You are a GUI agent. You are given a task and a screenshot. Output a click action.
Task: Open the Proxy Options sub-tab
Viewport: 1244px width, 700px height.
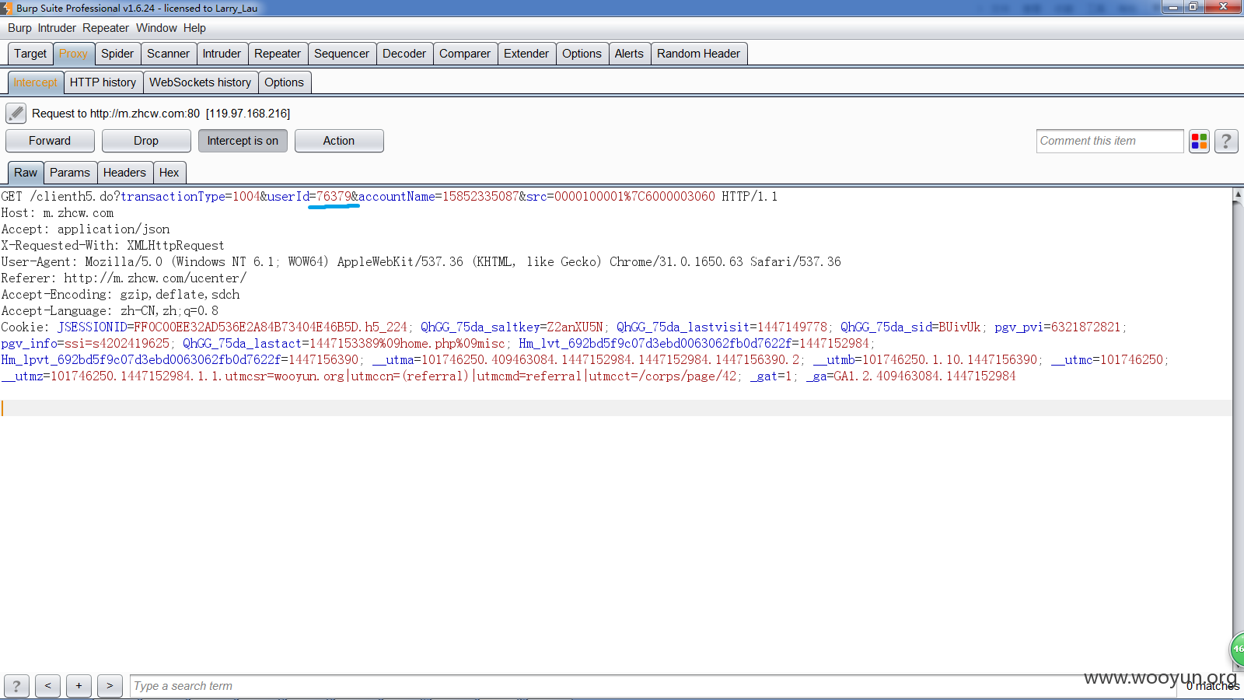tap(284, 82)
